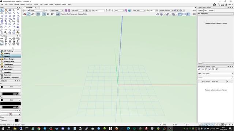Click the black pen color swatch
Screen dimensions: 234x131
coord(11,103)
